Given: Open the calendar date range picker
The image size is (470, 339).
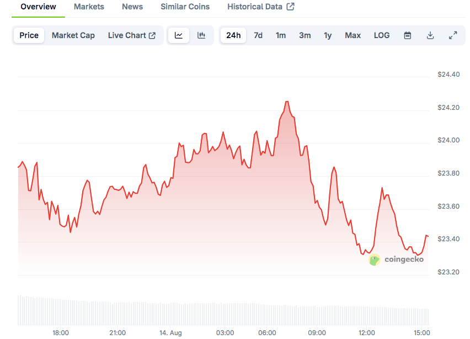Looking at the screenshot, I should pyautogui.click(x=408, y=35).
